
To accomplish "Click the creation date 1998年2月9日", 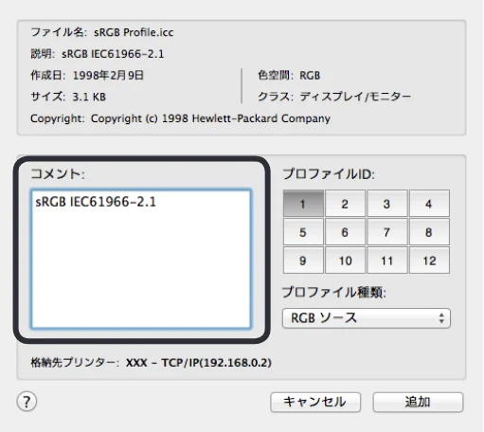I will tap(108, 76).
